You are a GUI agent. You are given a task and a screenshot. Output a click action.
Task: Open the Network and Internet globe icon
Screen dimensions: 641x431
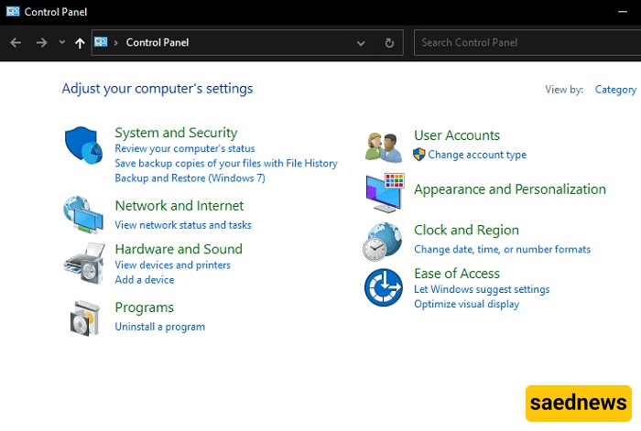(x=83, y=215)
